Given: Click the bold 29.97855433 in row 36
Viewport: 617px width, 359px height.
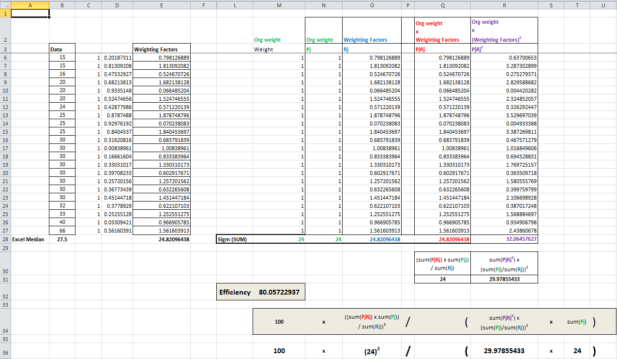Looking at the screenshot, I should click(x=504, y=351).
